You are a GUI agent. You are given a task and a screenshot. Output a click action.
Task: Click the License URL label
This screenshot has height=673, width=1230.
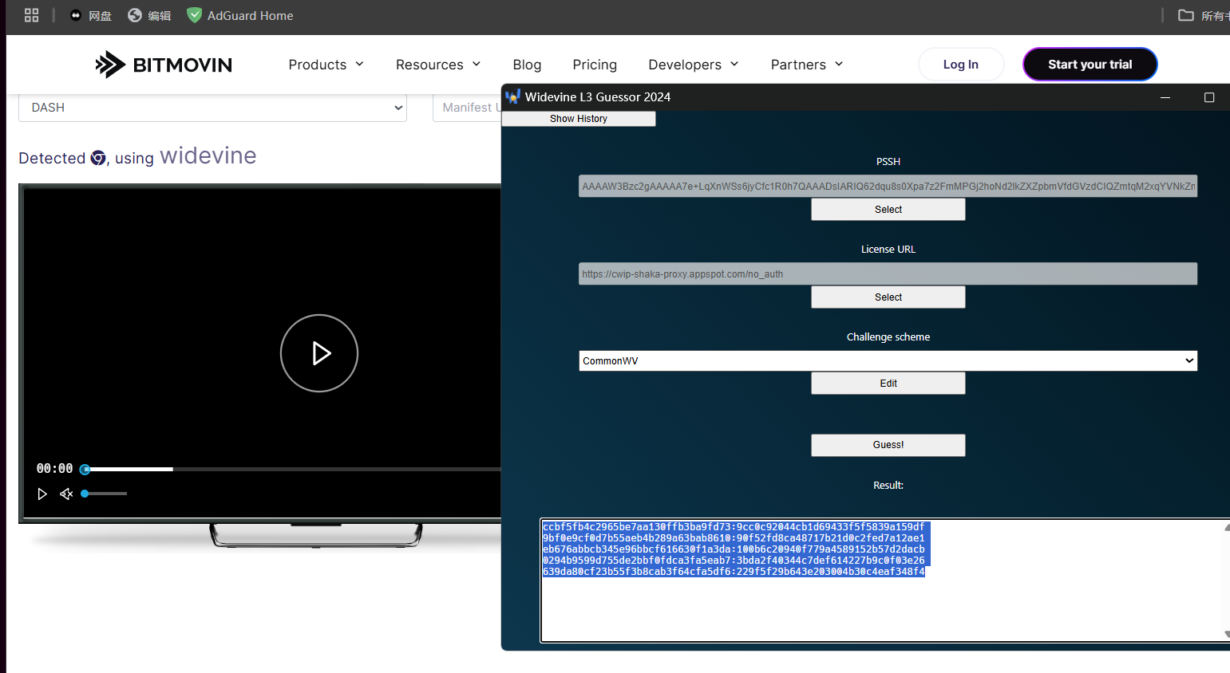click(x=888, y=250)
